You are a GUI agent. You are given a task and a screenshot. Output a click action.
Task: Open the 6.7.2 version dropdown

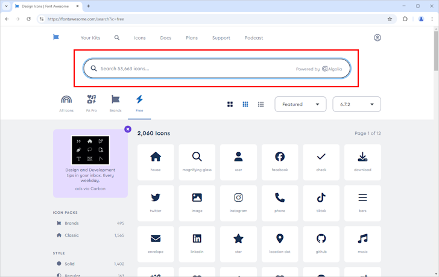click(x=356, y=104)
